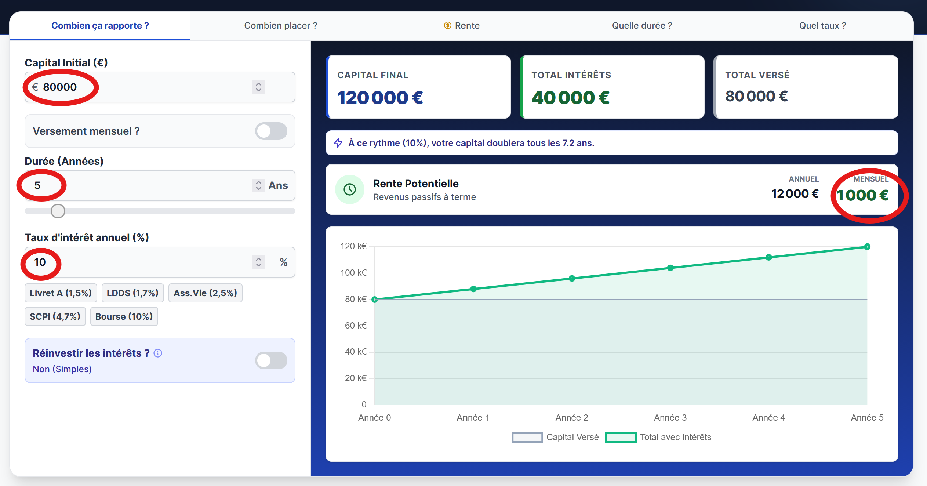Open the Quelle durée tab
The image size is (927, 486).
point(642,25)
